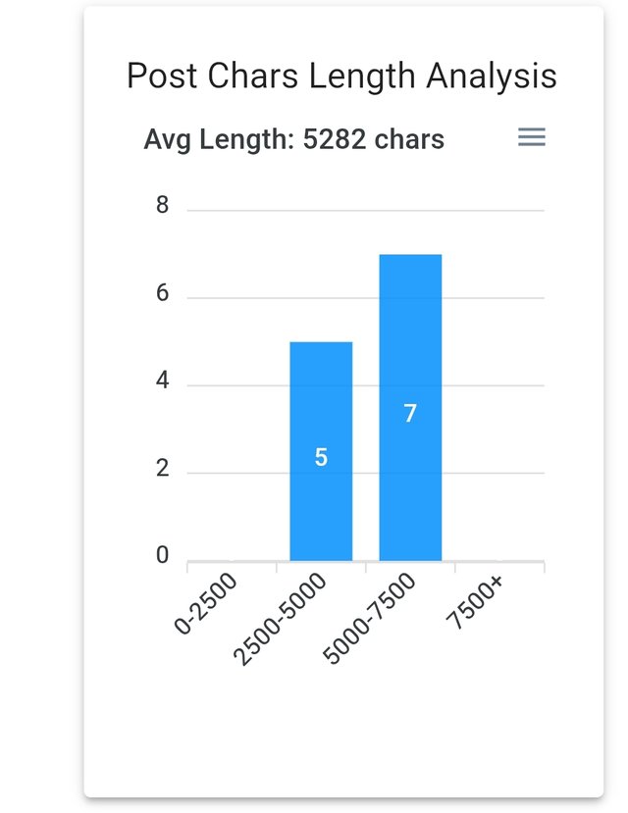This screenshot has height=813, width=628.
Task: Click the 5000-7500 x-axis label
Action: (x=369, y=619)
